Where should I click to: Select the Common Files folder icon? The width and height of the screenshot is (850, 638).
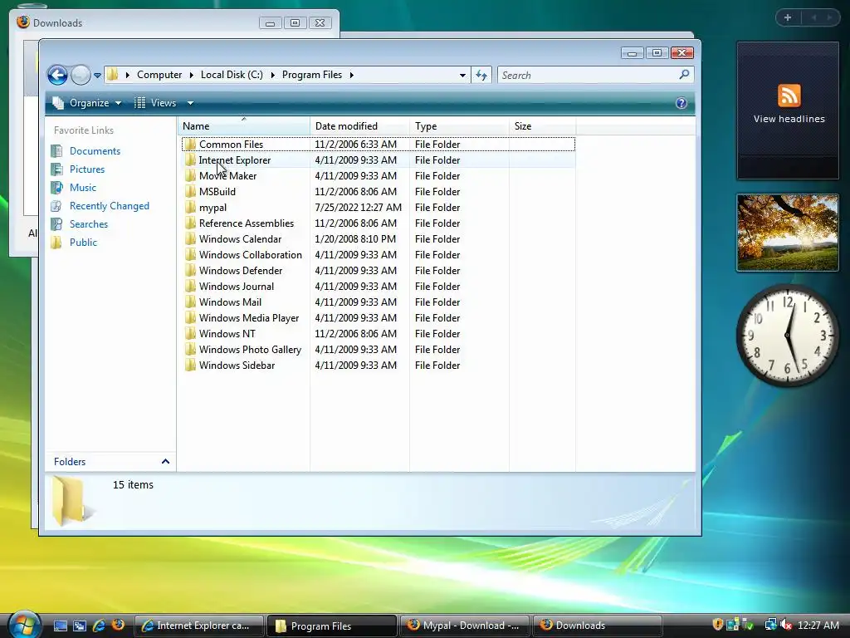click(x=190, y=145)
